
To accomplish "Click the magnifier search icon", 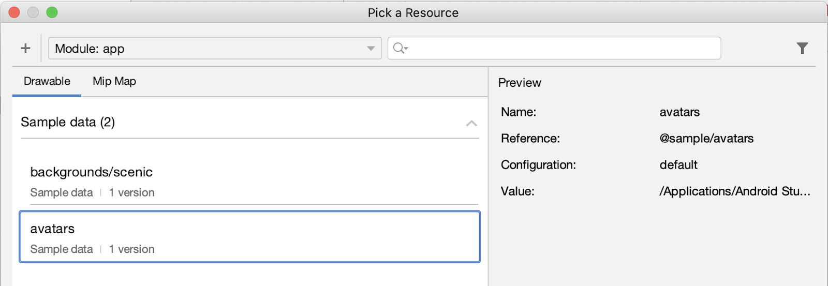I will [399, 48].
